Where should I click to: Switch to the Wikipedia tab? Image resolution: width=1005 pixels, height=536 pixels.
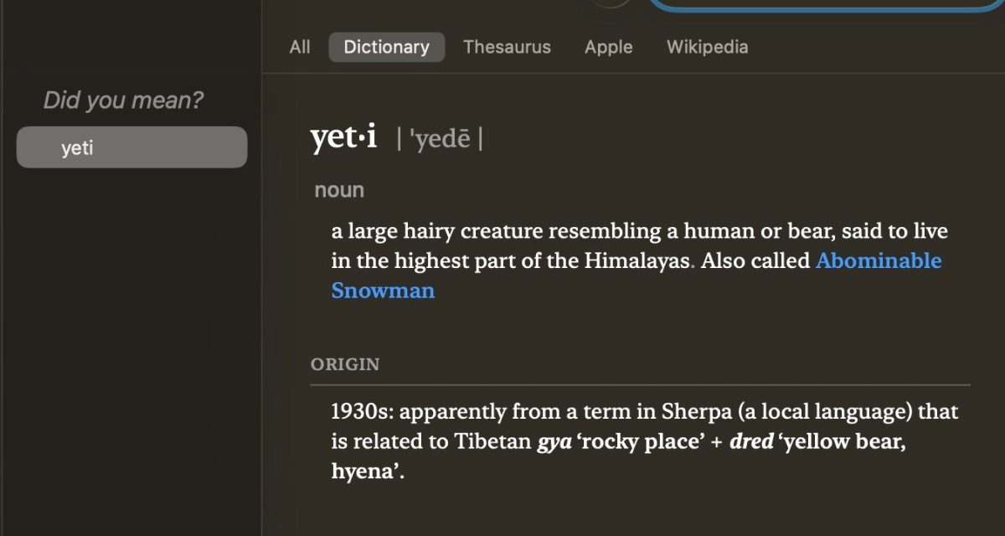tap(708, 47)
